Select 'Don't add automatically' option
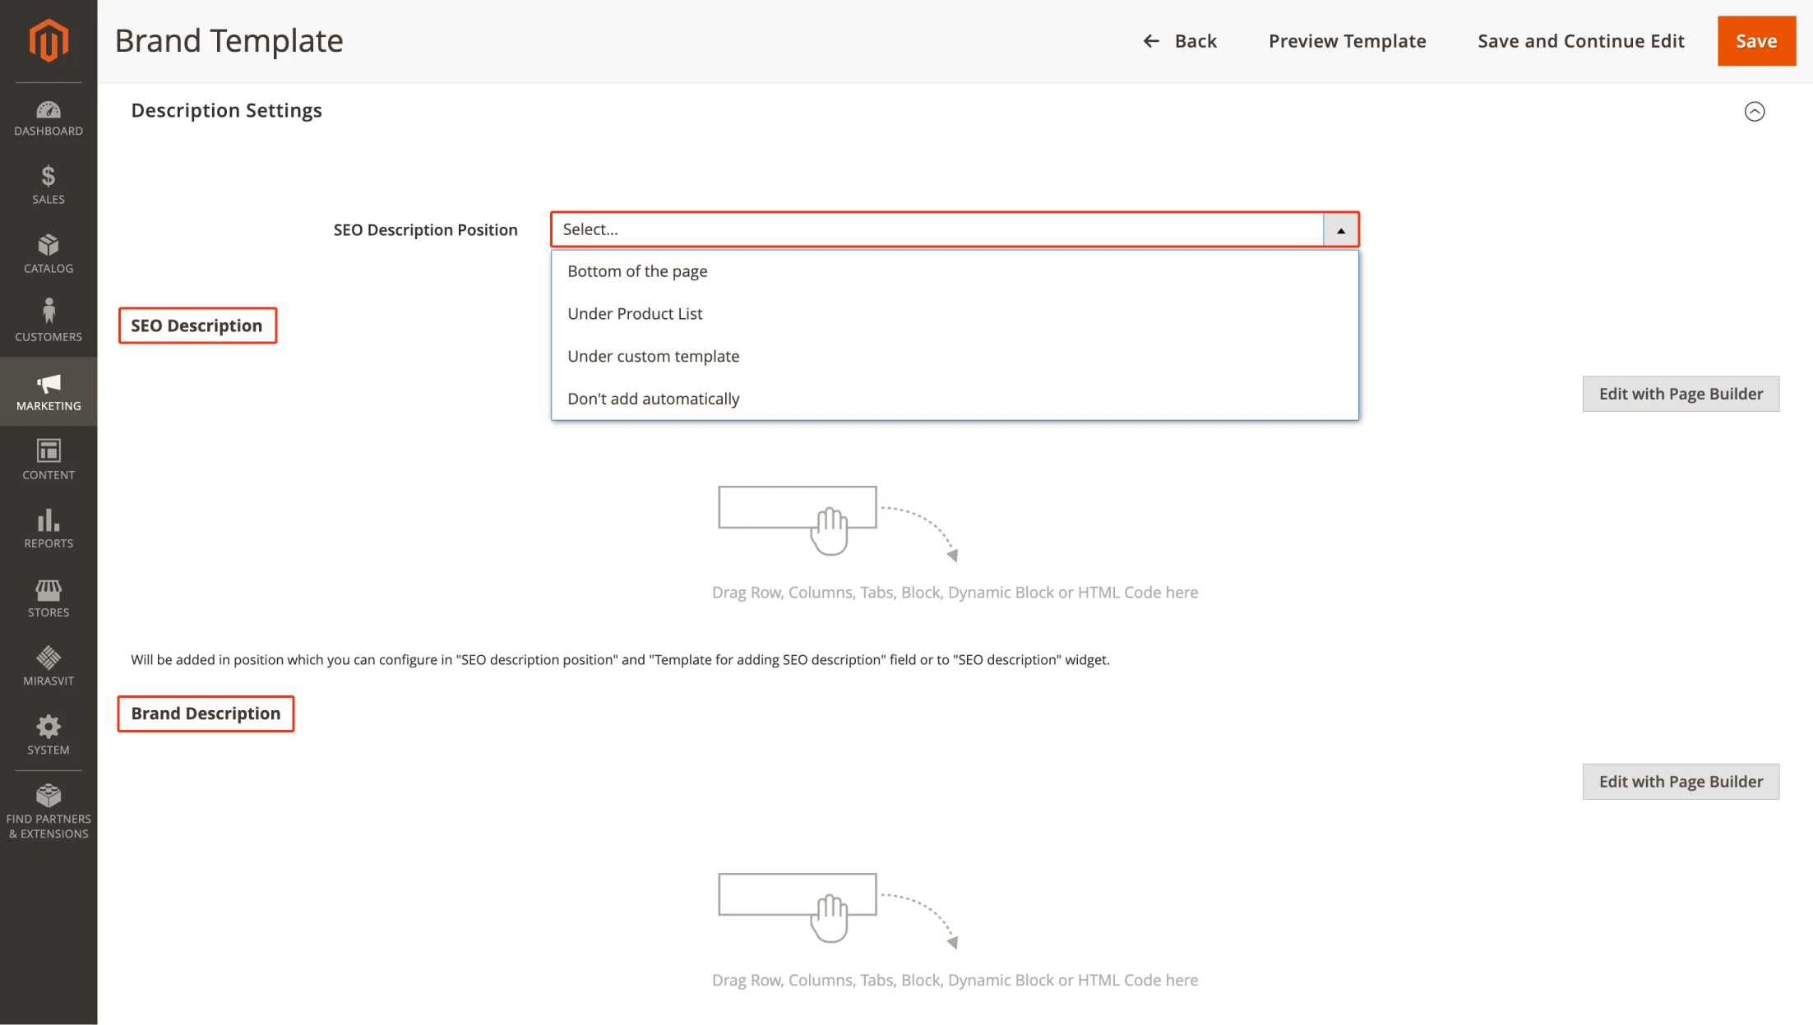The width and height of the screenshot is (1813, 1025). point(653,398)
